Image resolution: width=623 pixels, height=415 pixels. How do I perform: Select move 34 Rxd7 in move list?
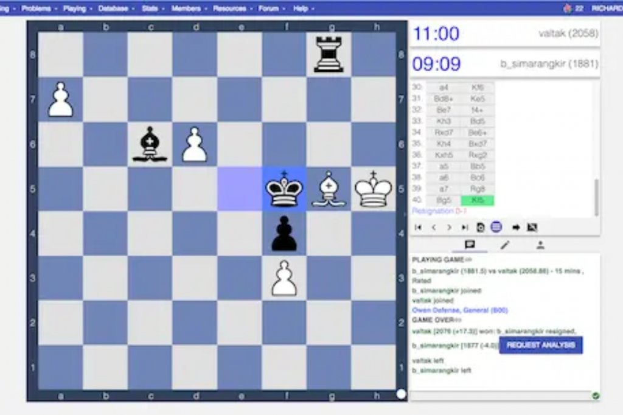[x=443, y=132]
